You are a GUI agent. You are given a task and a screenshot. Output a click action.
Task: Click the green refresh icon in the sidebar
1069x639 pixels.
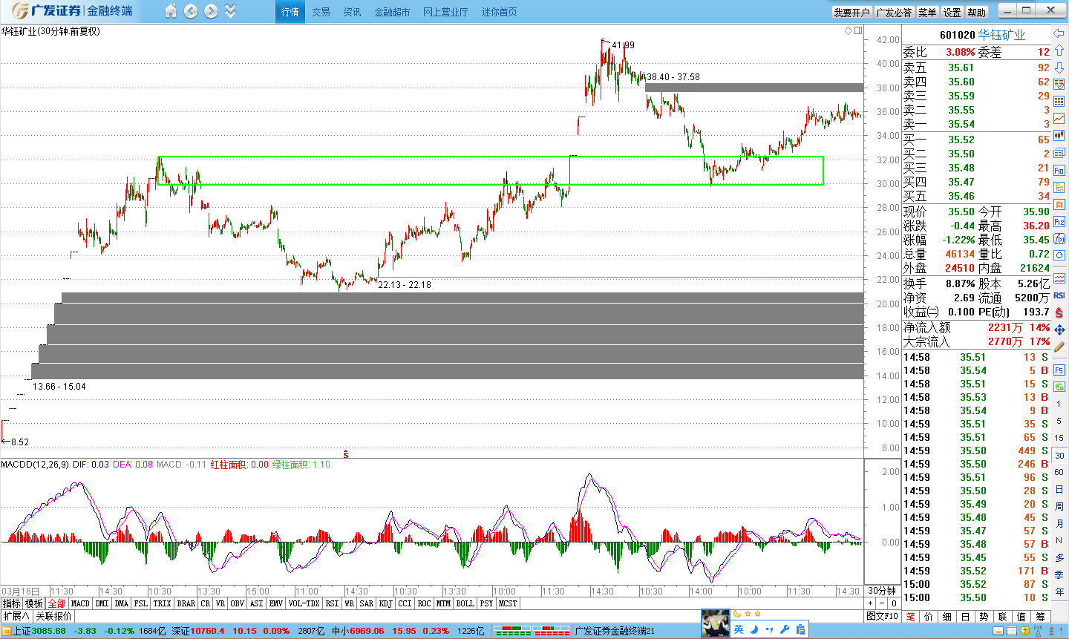pos(1059,387)
